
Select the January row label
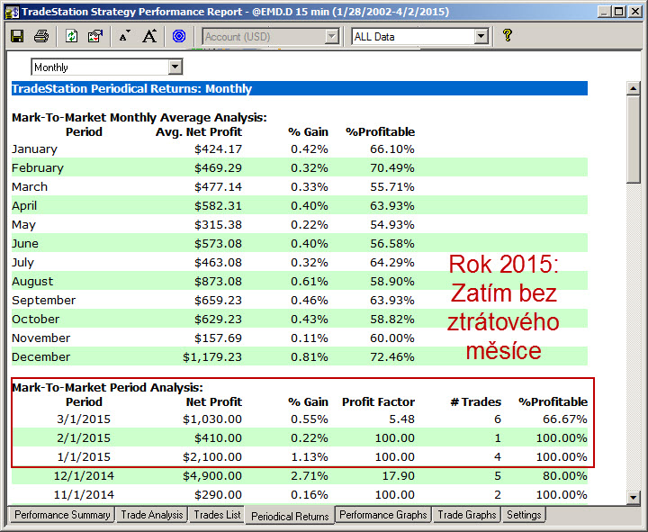tap(34, 149)
